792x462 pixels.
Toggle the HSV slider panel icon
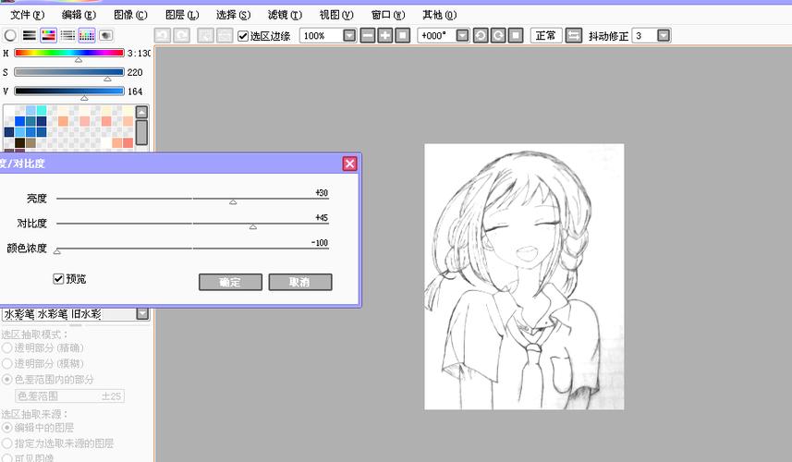49,35
